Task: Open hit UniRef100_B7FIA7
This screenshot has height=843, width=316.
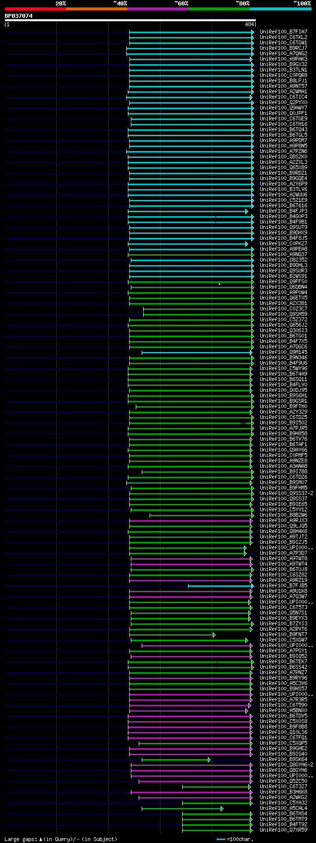Action: [x=283, y=32]
